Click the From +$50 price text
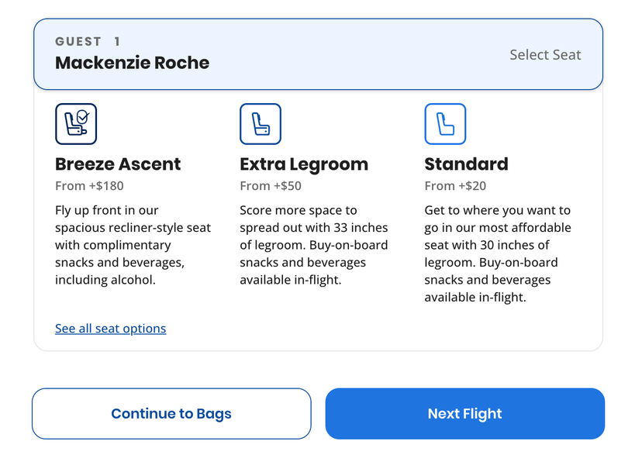 [271, 186]
